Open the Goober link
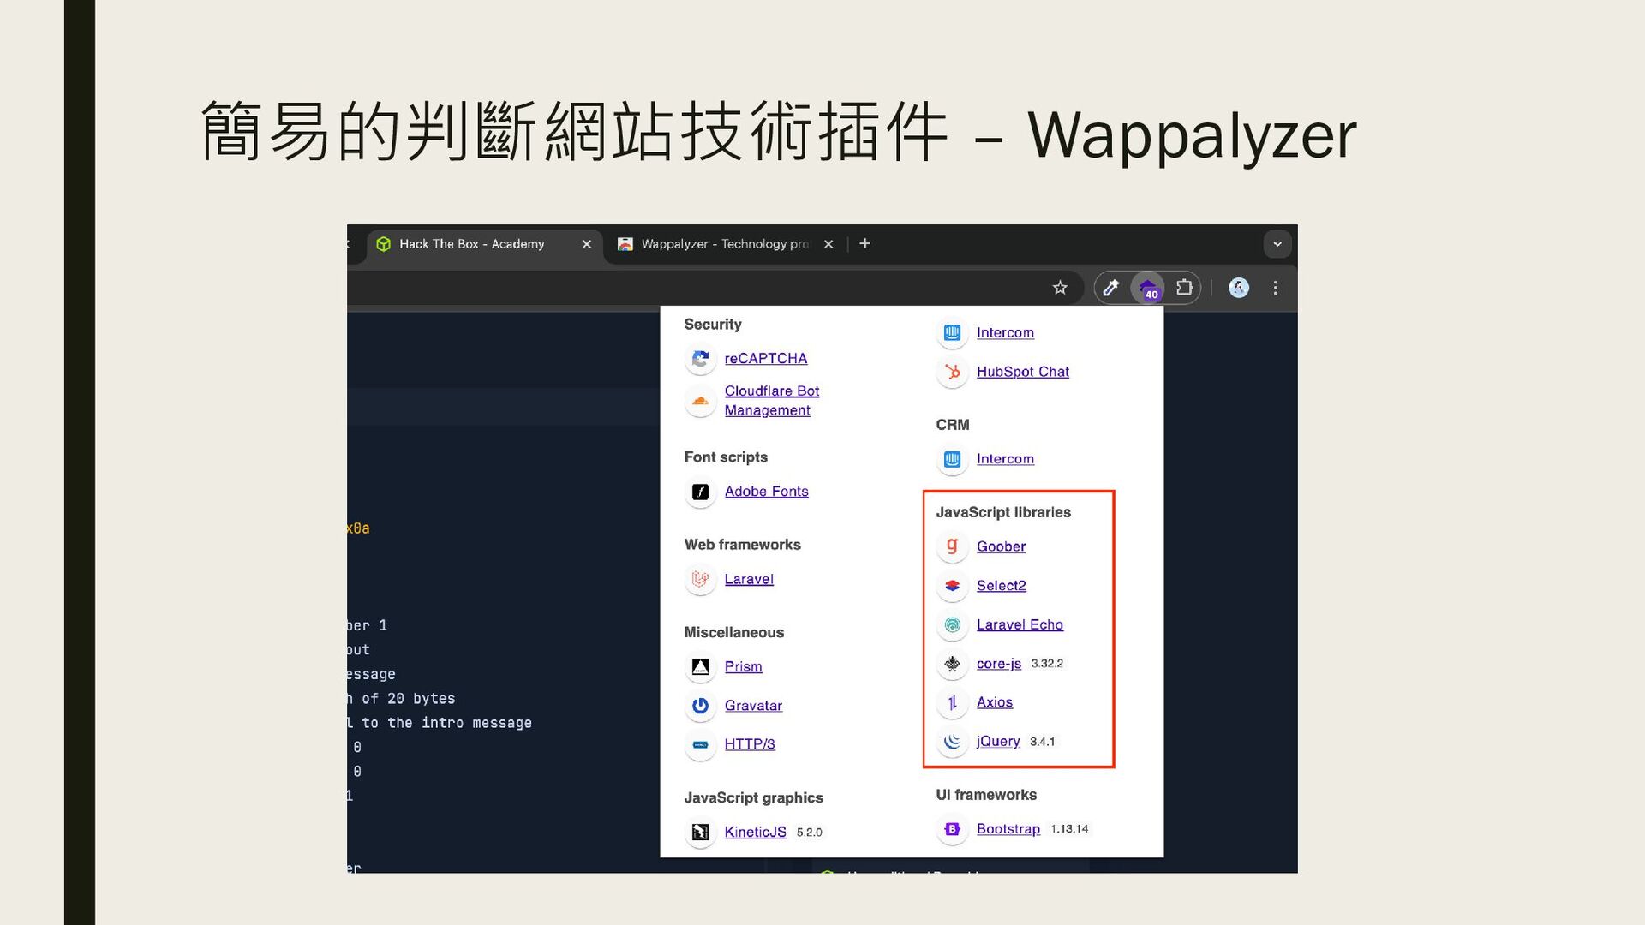This screenshot has height=925, width=1645. pos(1001,546)
